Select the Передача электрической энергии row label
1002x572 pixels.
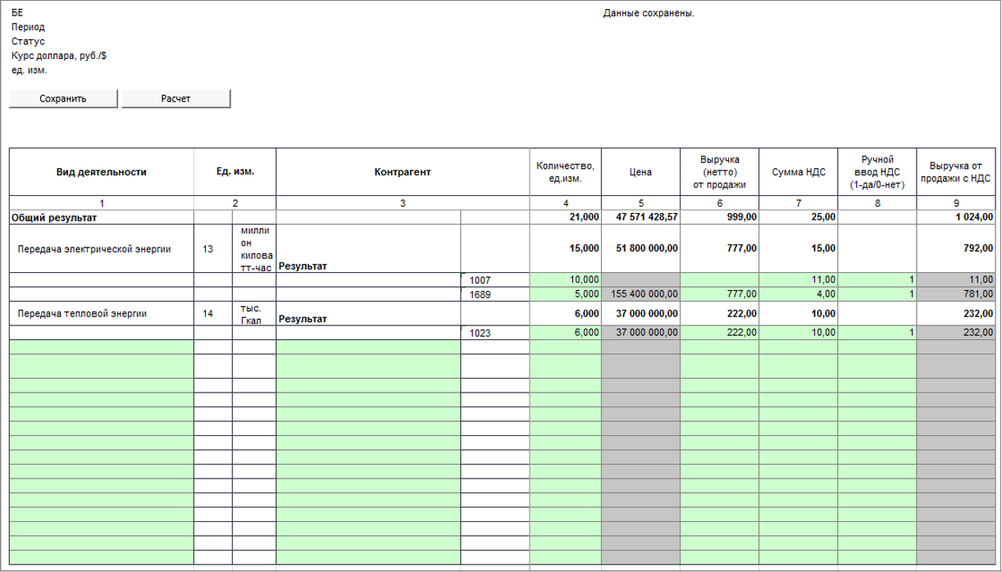(x=94, y=250)
